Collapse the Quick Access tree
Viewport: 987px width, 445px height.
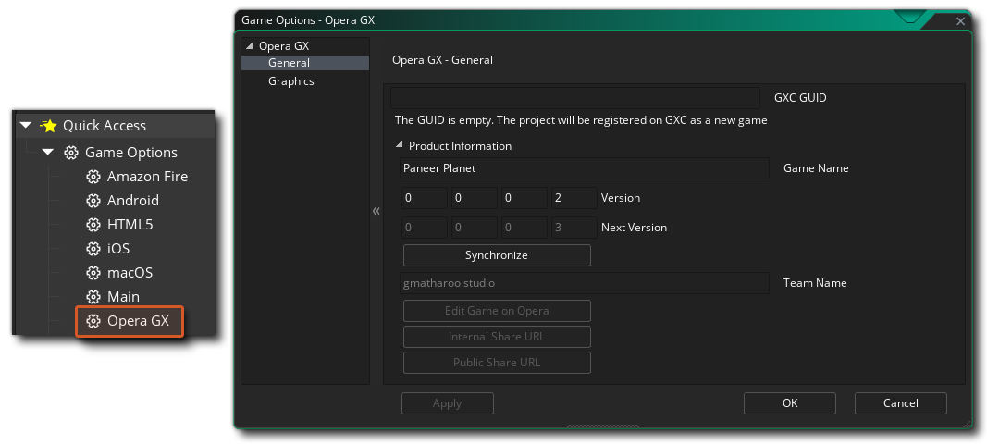point(26,126)
